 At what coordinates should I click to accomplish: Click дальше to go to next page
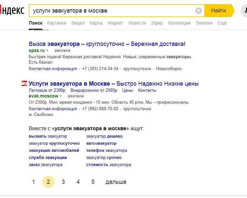116,182
